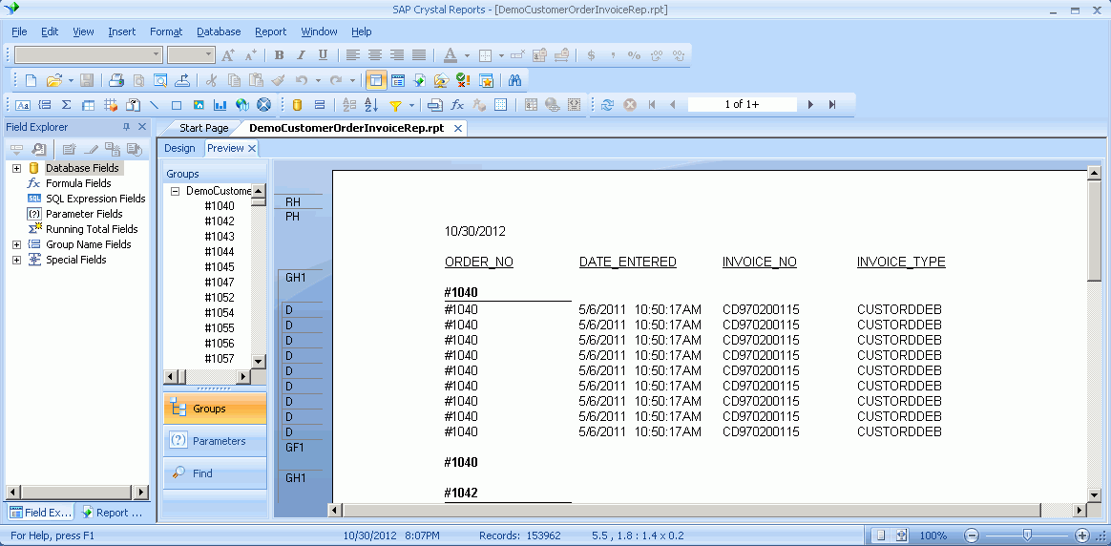Click the zoom slider handle
1111x546 pixels.
click(x=1026, y=535)
